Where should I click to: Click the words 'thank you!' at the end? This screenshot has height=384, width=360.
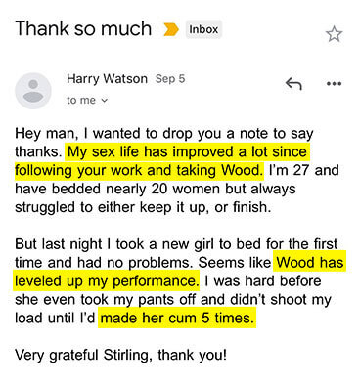point(192,355)
